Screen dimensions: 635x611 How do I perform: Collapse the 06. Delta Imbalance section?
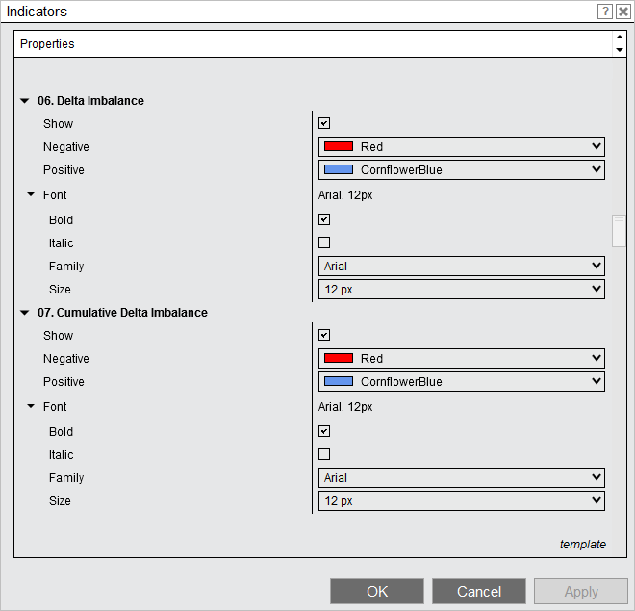[x=25, y=101]
